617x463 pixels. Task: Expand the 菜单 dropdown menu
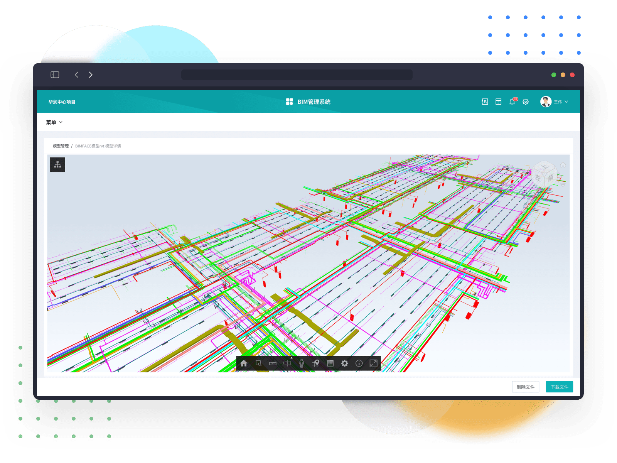click(x=54, y=122)
